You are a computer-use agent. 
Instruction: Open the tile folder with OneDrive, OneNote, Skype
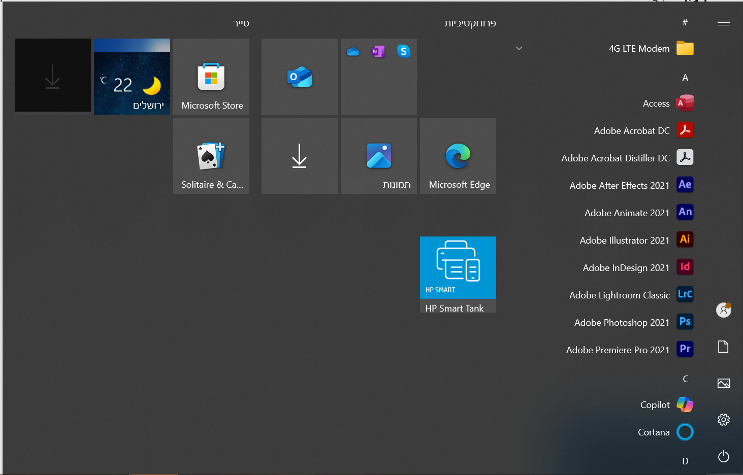click(x=379, y=77)
